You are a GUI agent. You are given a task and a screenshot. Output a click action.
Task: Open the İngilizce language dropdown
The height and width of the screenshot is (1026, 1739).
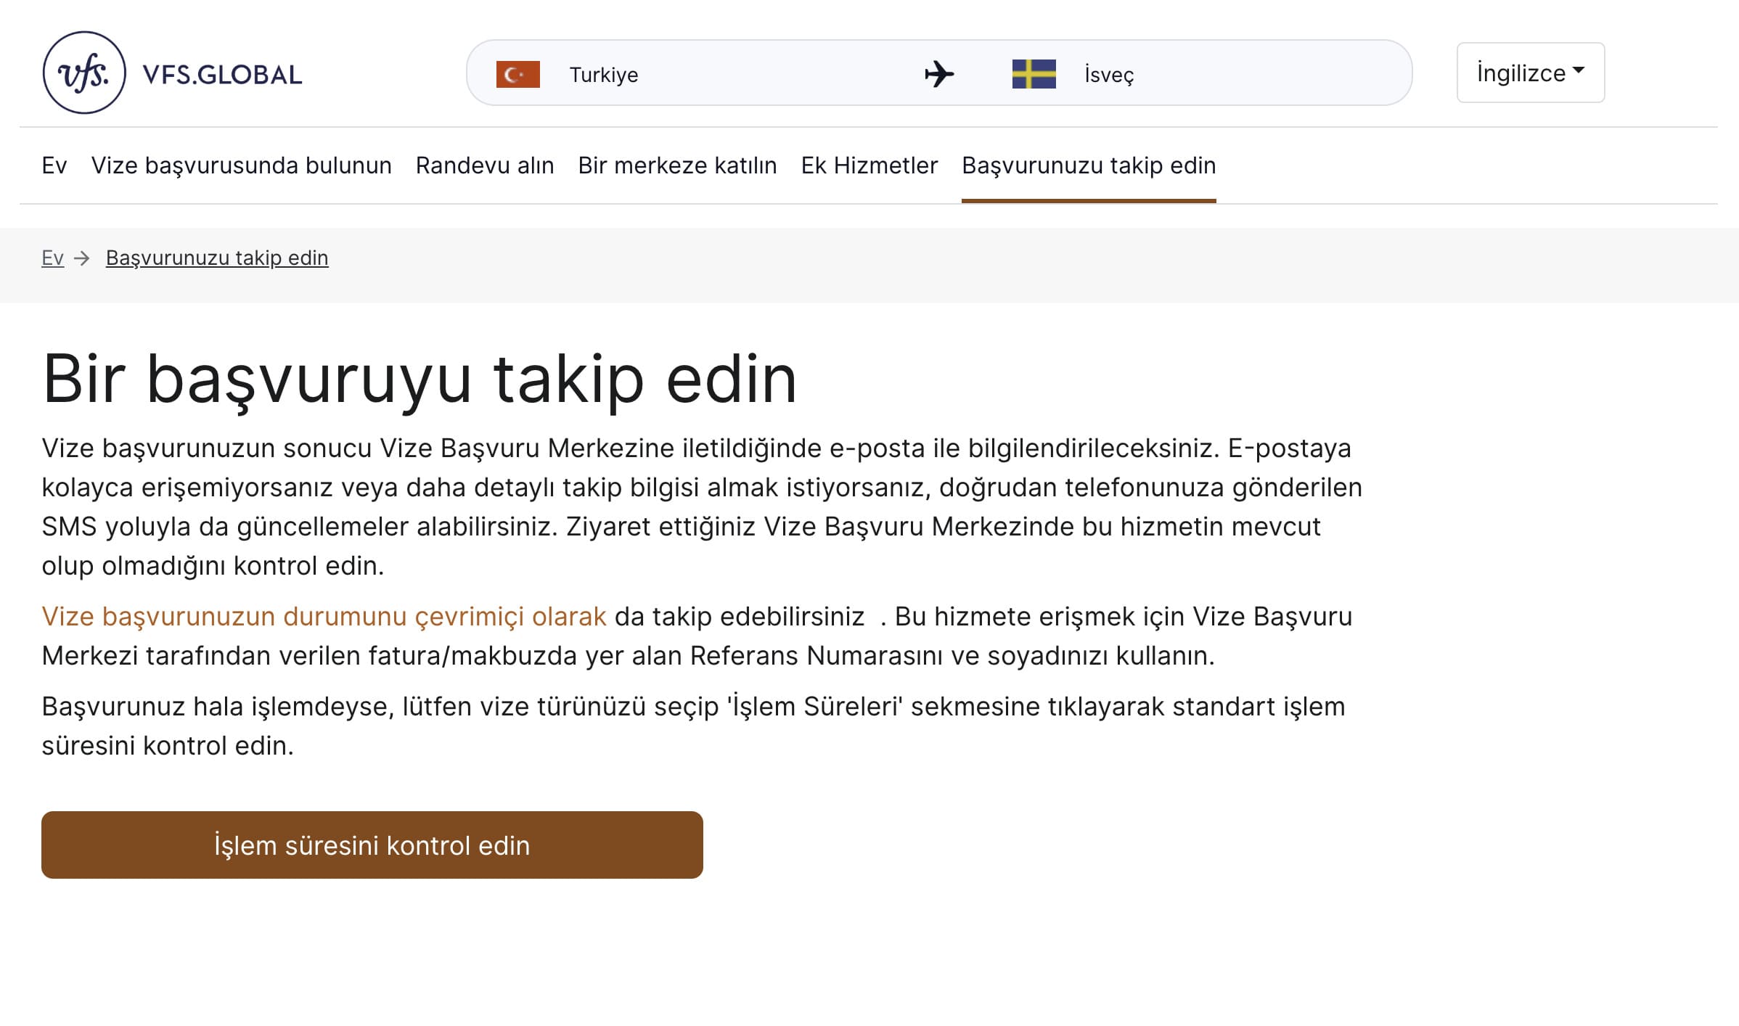click(x=1529, y=73)
